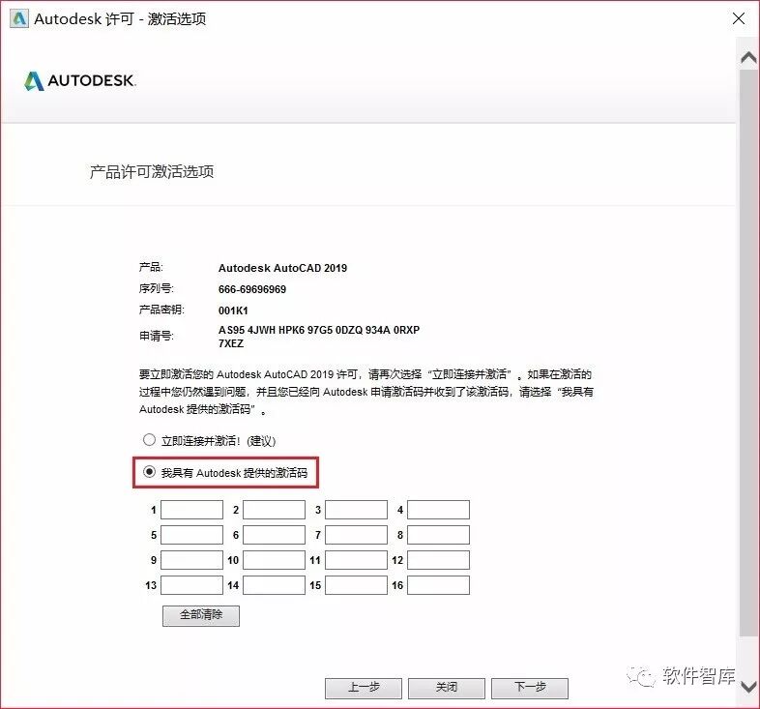Click activation code field 1
The width and height of the screenshot is (760, 709).
(192, 510)
